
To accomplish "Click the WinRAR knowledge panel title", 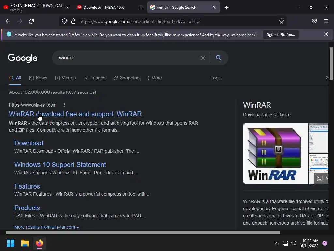I will [257, 105].
